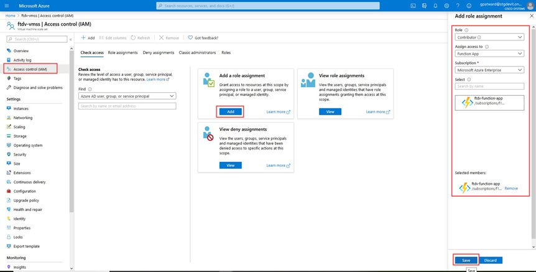Open Cloud Shell from the top bar

click(x=413, y=6)
